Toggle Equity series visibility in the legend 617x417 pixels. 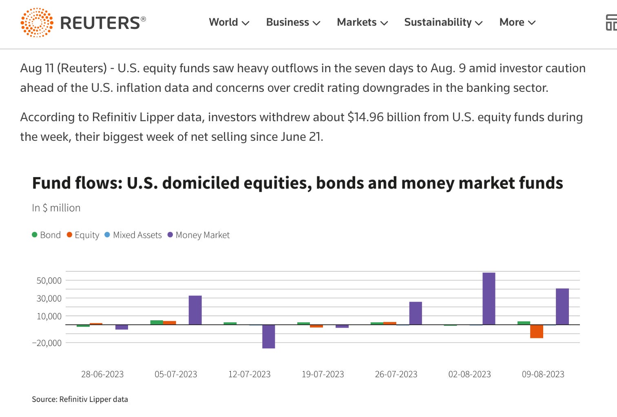pos(83,235)
